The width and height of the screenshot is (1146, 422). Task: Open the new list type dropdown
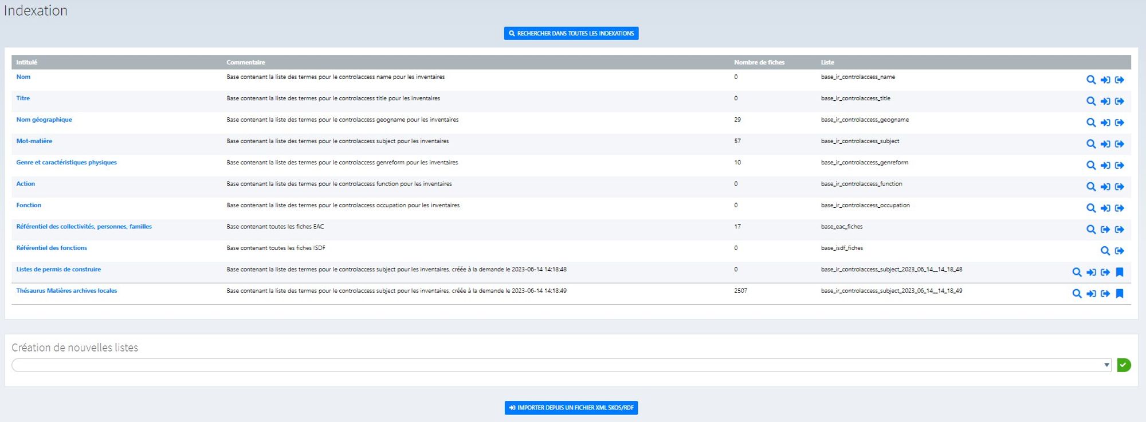coord(561,365)
